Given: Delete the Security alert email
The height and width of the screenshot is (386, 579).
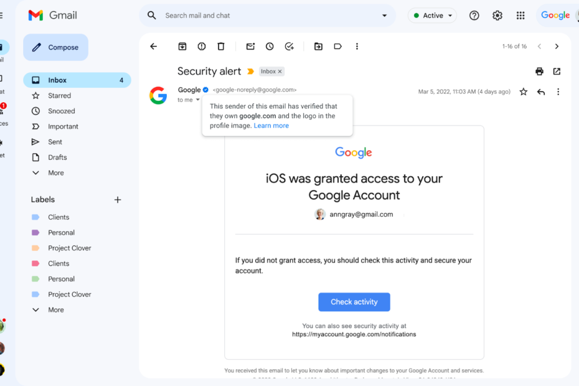Looking at the screenshot, I should coord(221,47).
